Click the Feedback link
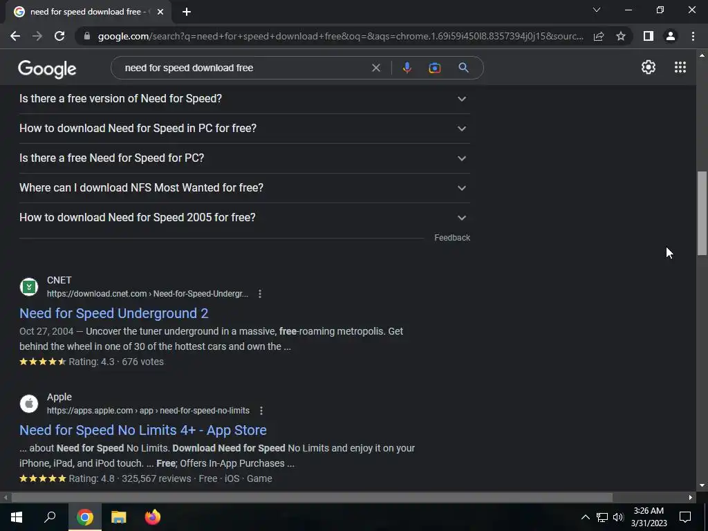The width and height of the screenshot is (708, 531). 452,238
